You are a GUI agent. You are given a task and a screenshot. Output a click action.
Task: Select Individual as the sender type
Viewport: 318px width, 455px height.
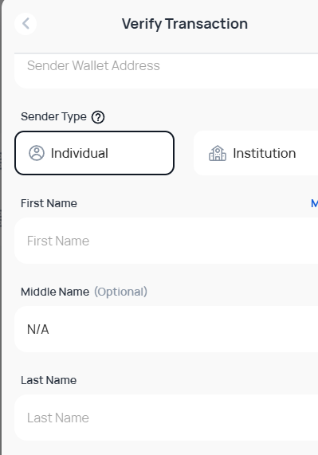[x=94, y=153]
